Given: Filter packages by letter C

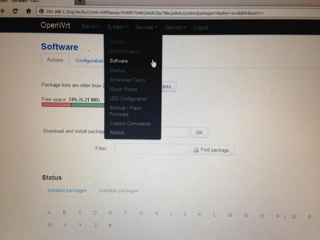Looking at the screenshot, I should [80, 213].
